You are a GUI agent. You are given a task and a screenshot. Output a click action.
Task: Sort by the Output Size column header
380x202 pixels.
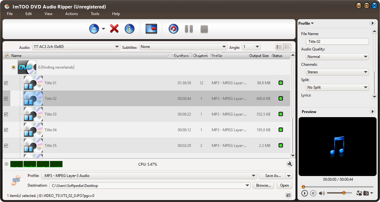259,56
